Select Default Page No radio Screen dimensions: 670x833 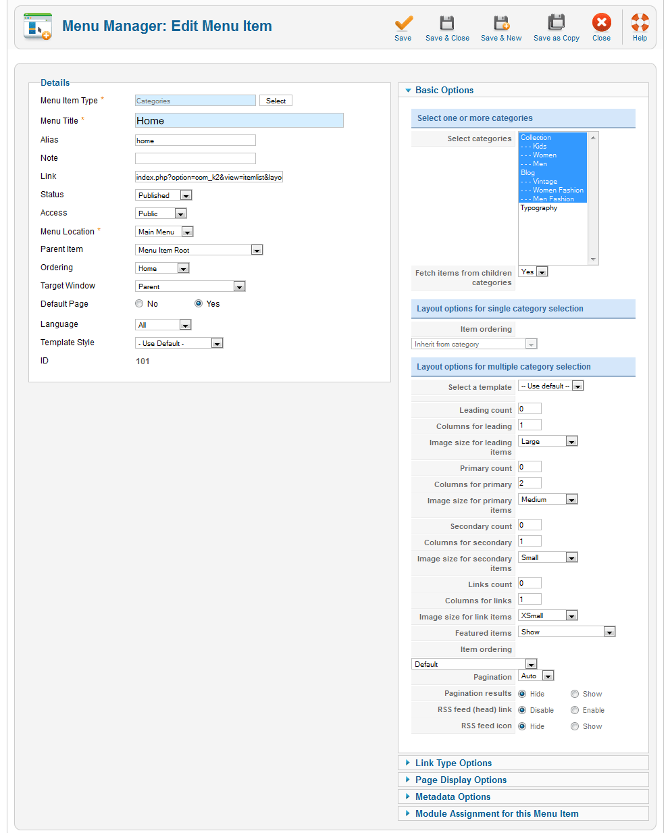139,304
